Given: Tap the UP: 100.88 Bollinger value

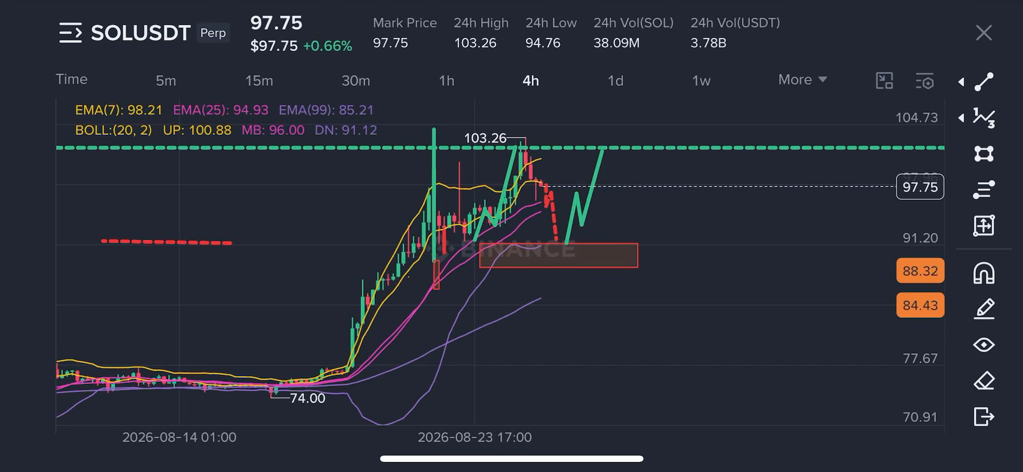Looking at the screenshot, I should 197,130.
